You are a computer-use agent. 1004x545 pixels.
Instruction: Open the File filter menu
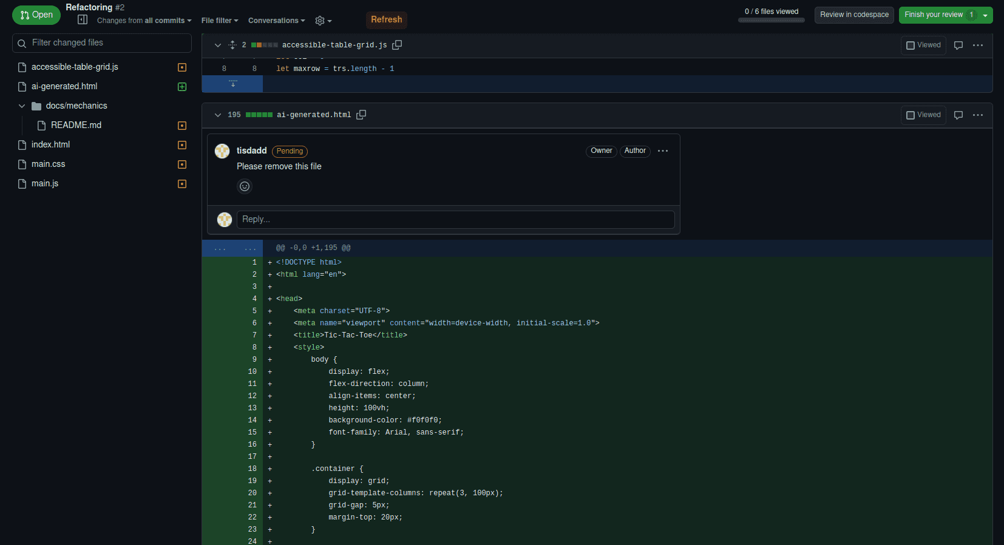(x=220, y=21)
